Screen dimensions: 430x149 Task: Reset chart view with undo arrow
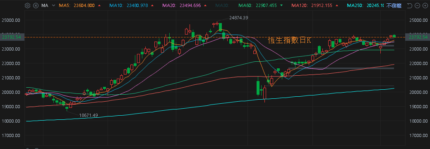[409, 5]
